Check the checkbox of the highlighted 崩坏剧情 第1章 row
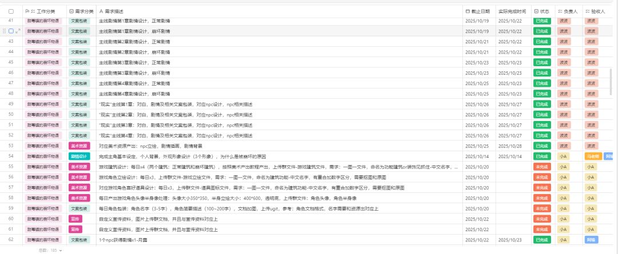The height and width of the screenshot is (254, 618). tap(11, 31)
